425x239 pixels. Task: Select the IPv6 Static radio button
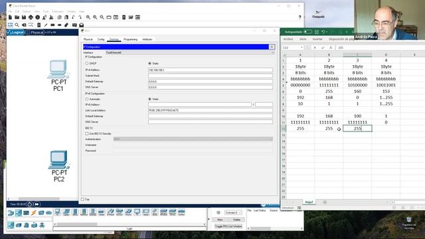[149, 99]
